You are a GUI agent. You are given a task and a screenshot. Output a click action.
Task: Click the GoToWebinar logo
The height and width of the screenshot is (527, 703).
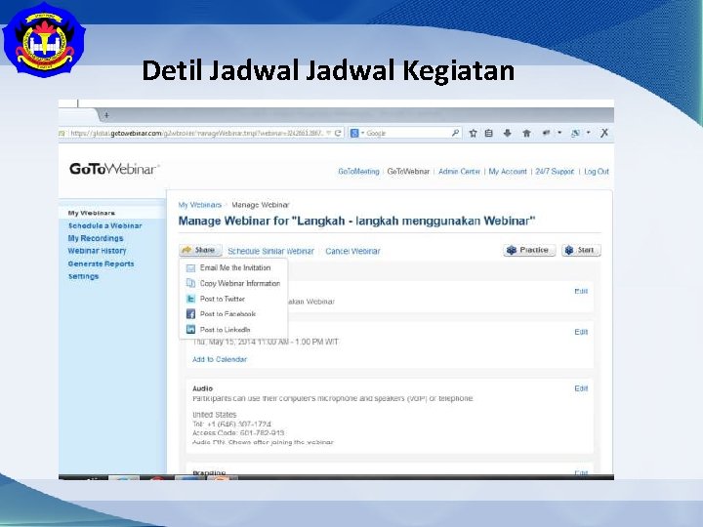point(114,170)
